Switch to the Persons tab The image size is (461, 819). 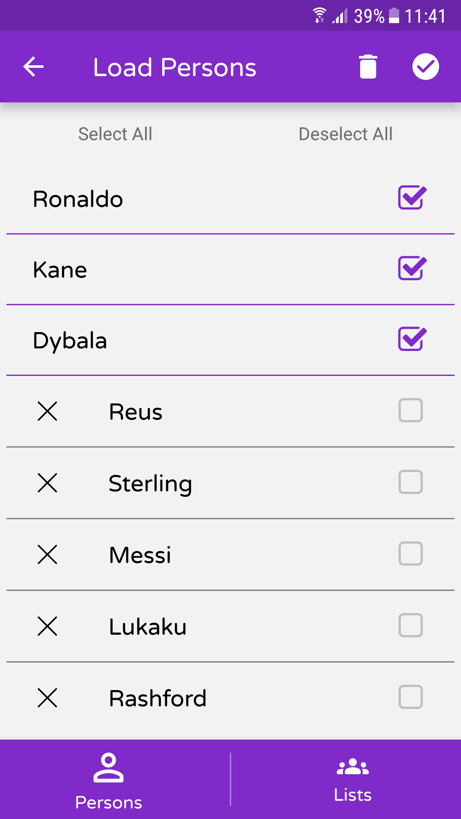(x=109, y=780)
